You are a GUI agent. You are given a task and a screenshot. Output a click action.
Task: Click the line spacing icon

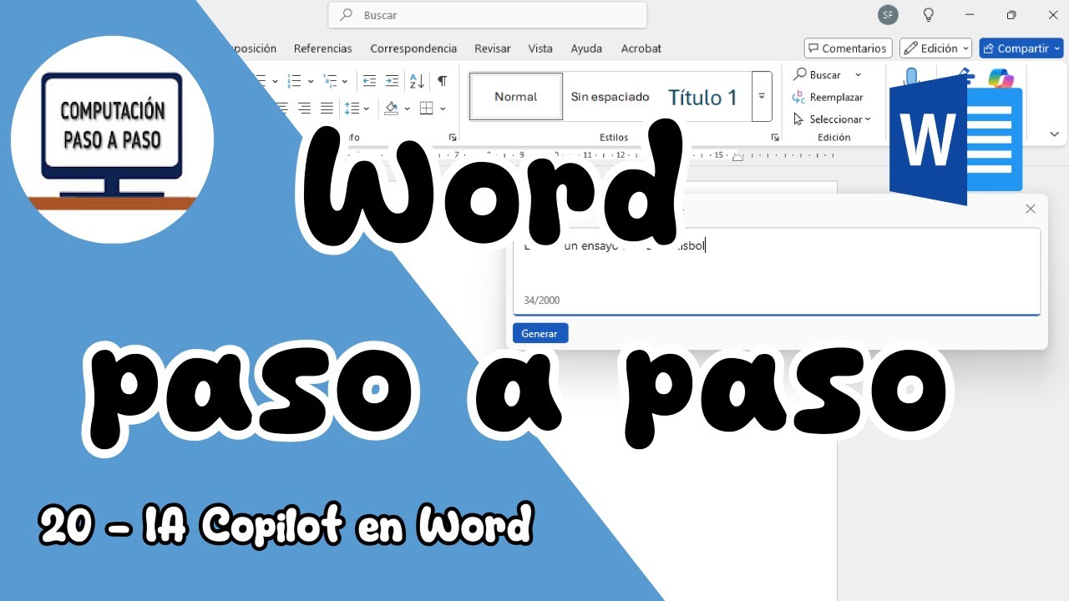coord(352,109)
